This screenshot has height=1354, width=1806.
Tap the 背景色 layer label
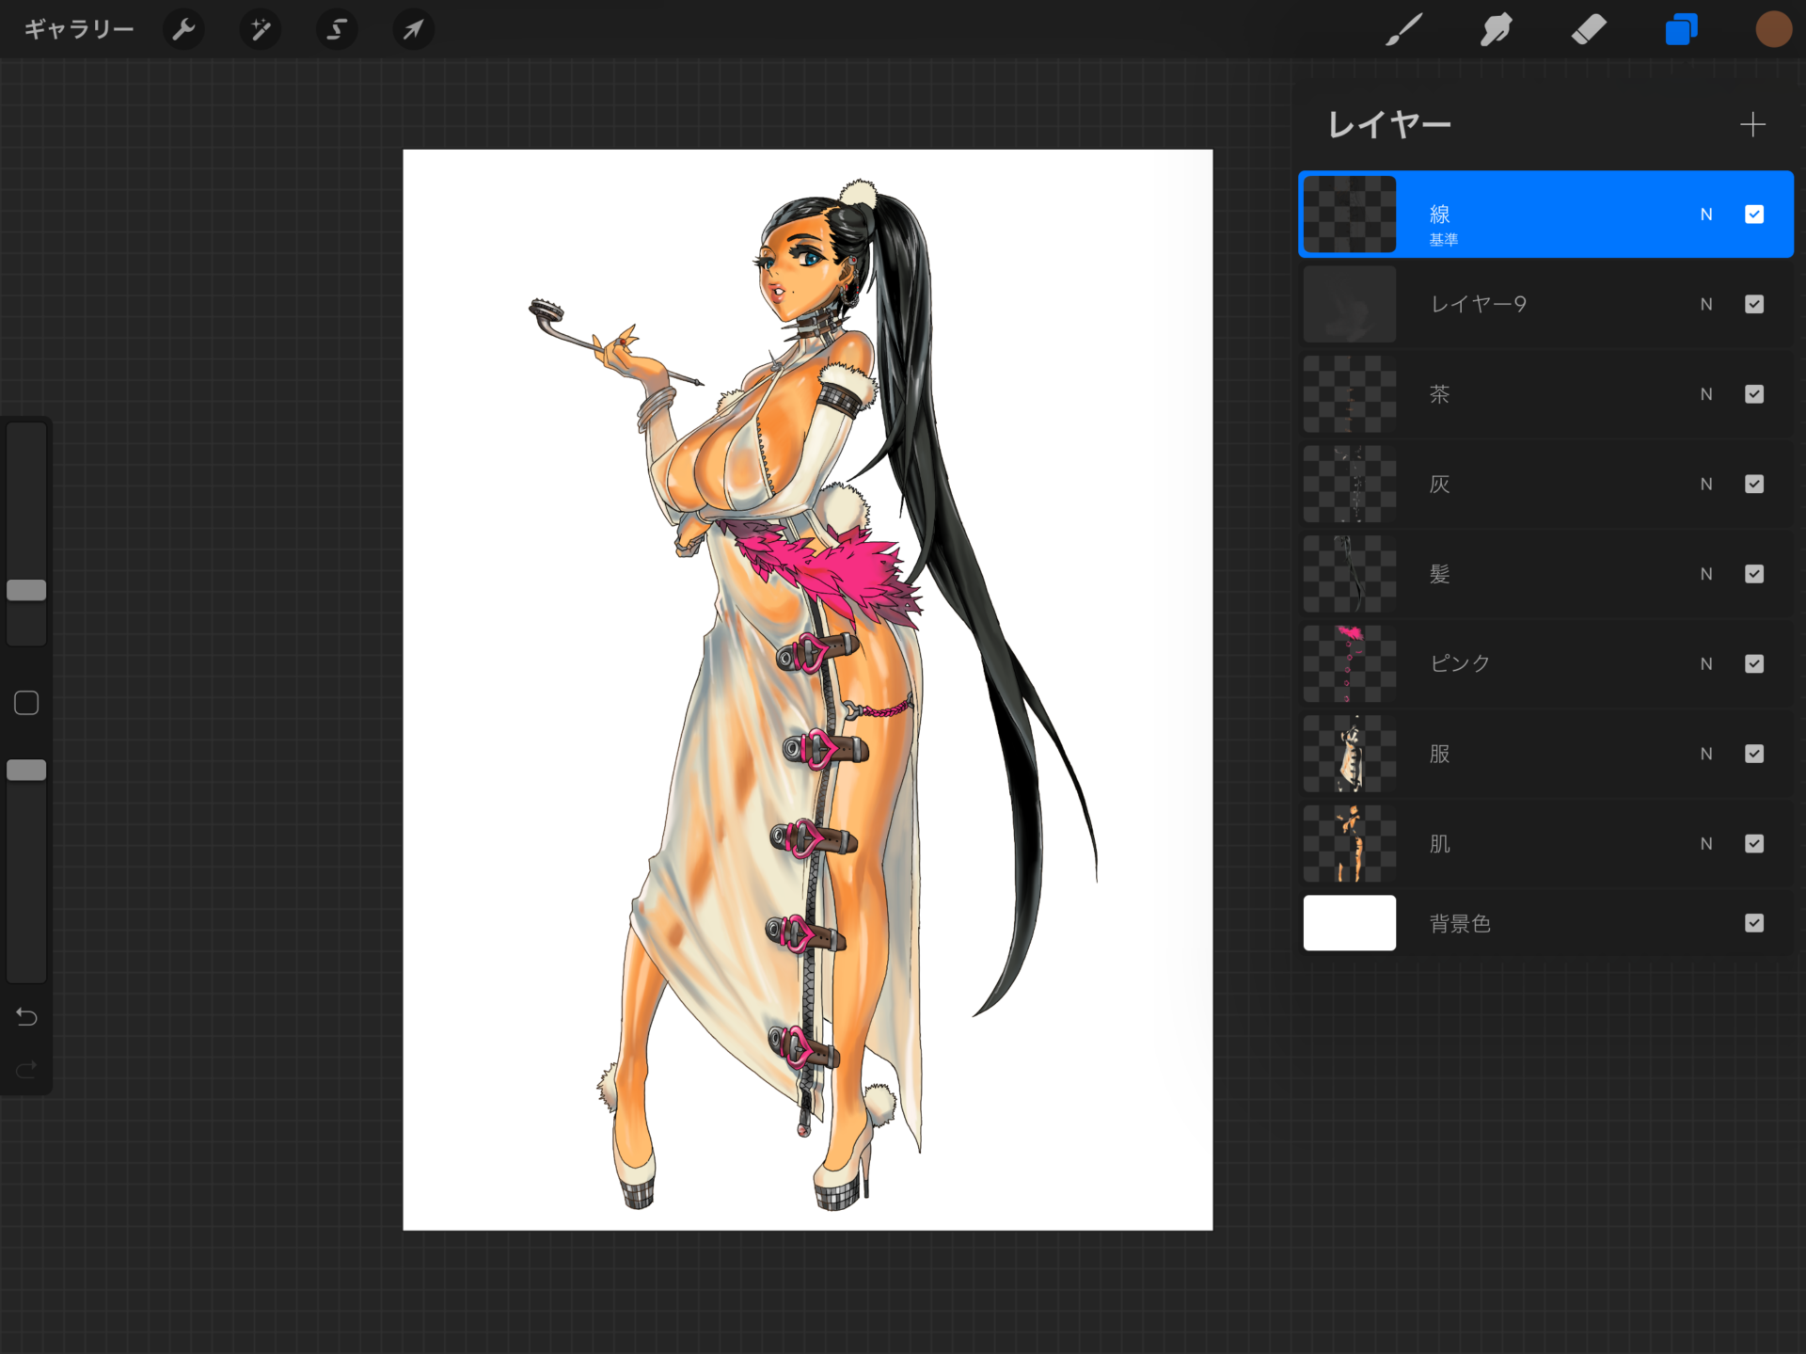(1460, 924)
